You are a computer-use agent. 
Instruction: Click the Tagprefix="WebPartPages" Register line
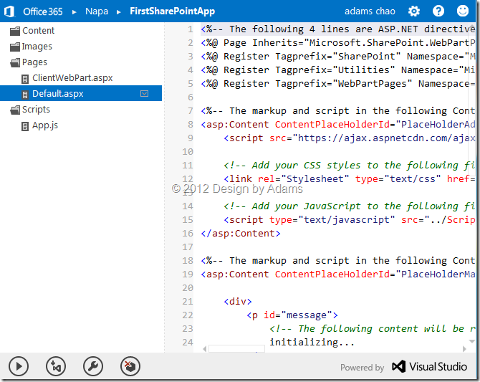(338, 84)
